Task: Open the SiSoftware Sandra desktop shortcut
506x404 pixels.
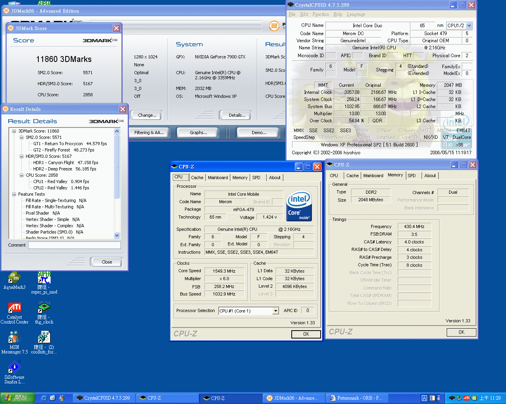Action: click(x=14, y=368)
